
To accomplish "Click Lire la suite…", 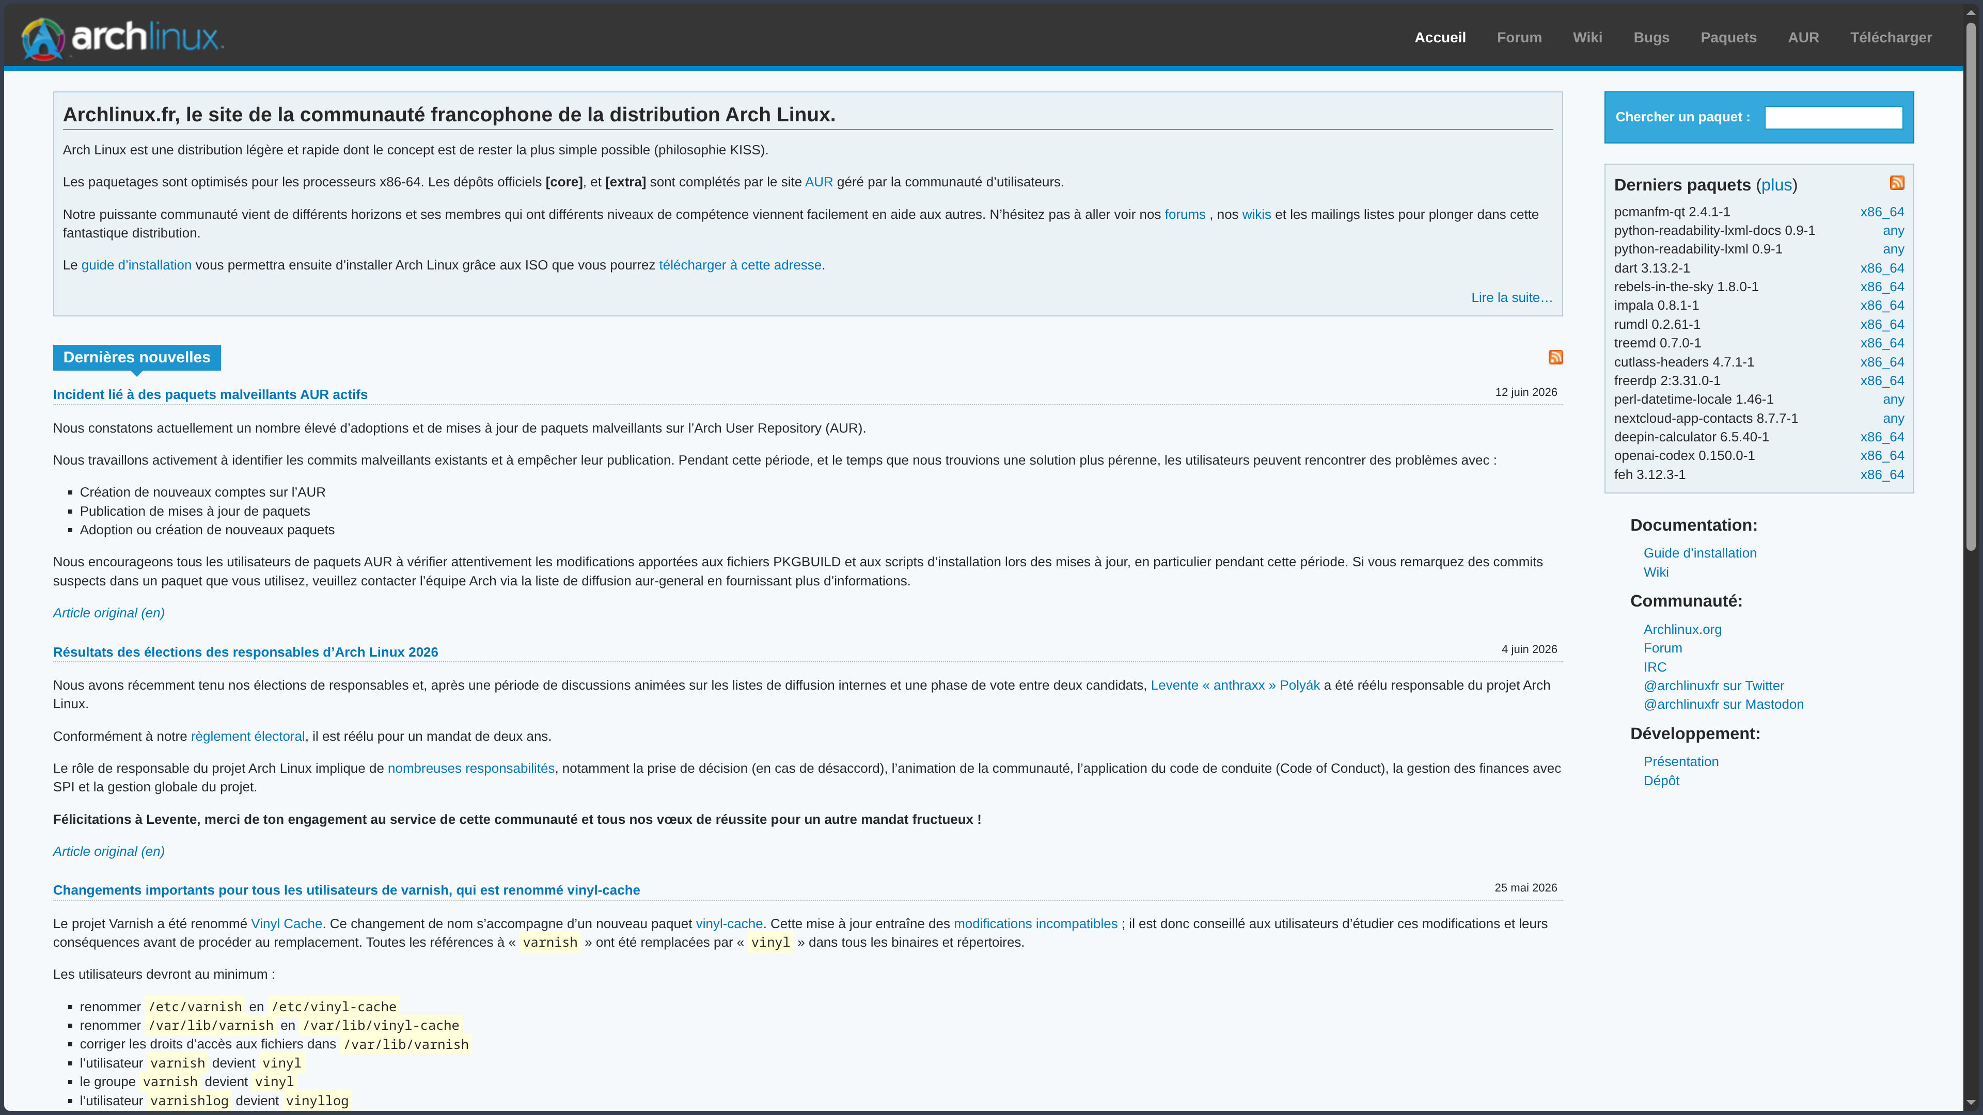I will pyautogui.click(x=1511, y=298).
